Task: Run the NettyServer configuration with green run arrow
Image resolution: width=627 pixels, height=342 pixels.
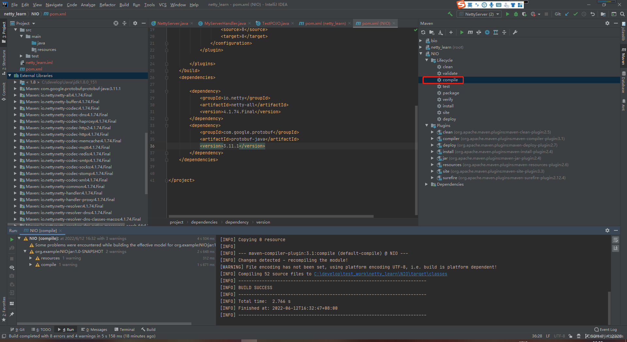Action: 507,14
